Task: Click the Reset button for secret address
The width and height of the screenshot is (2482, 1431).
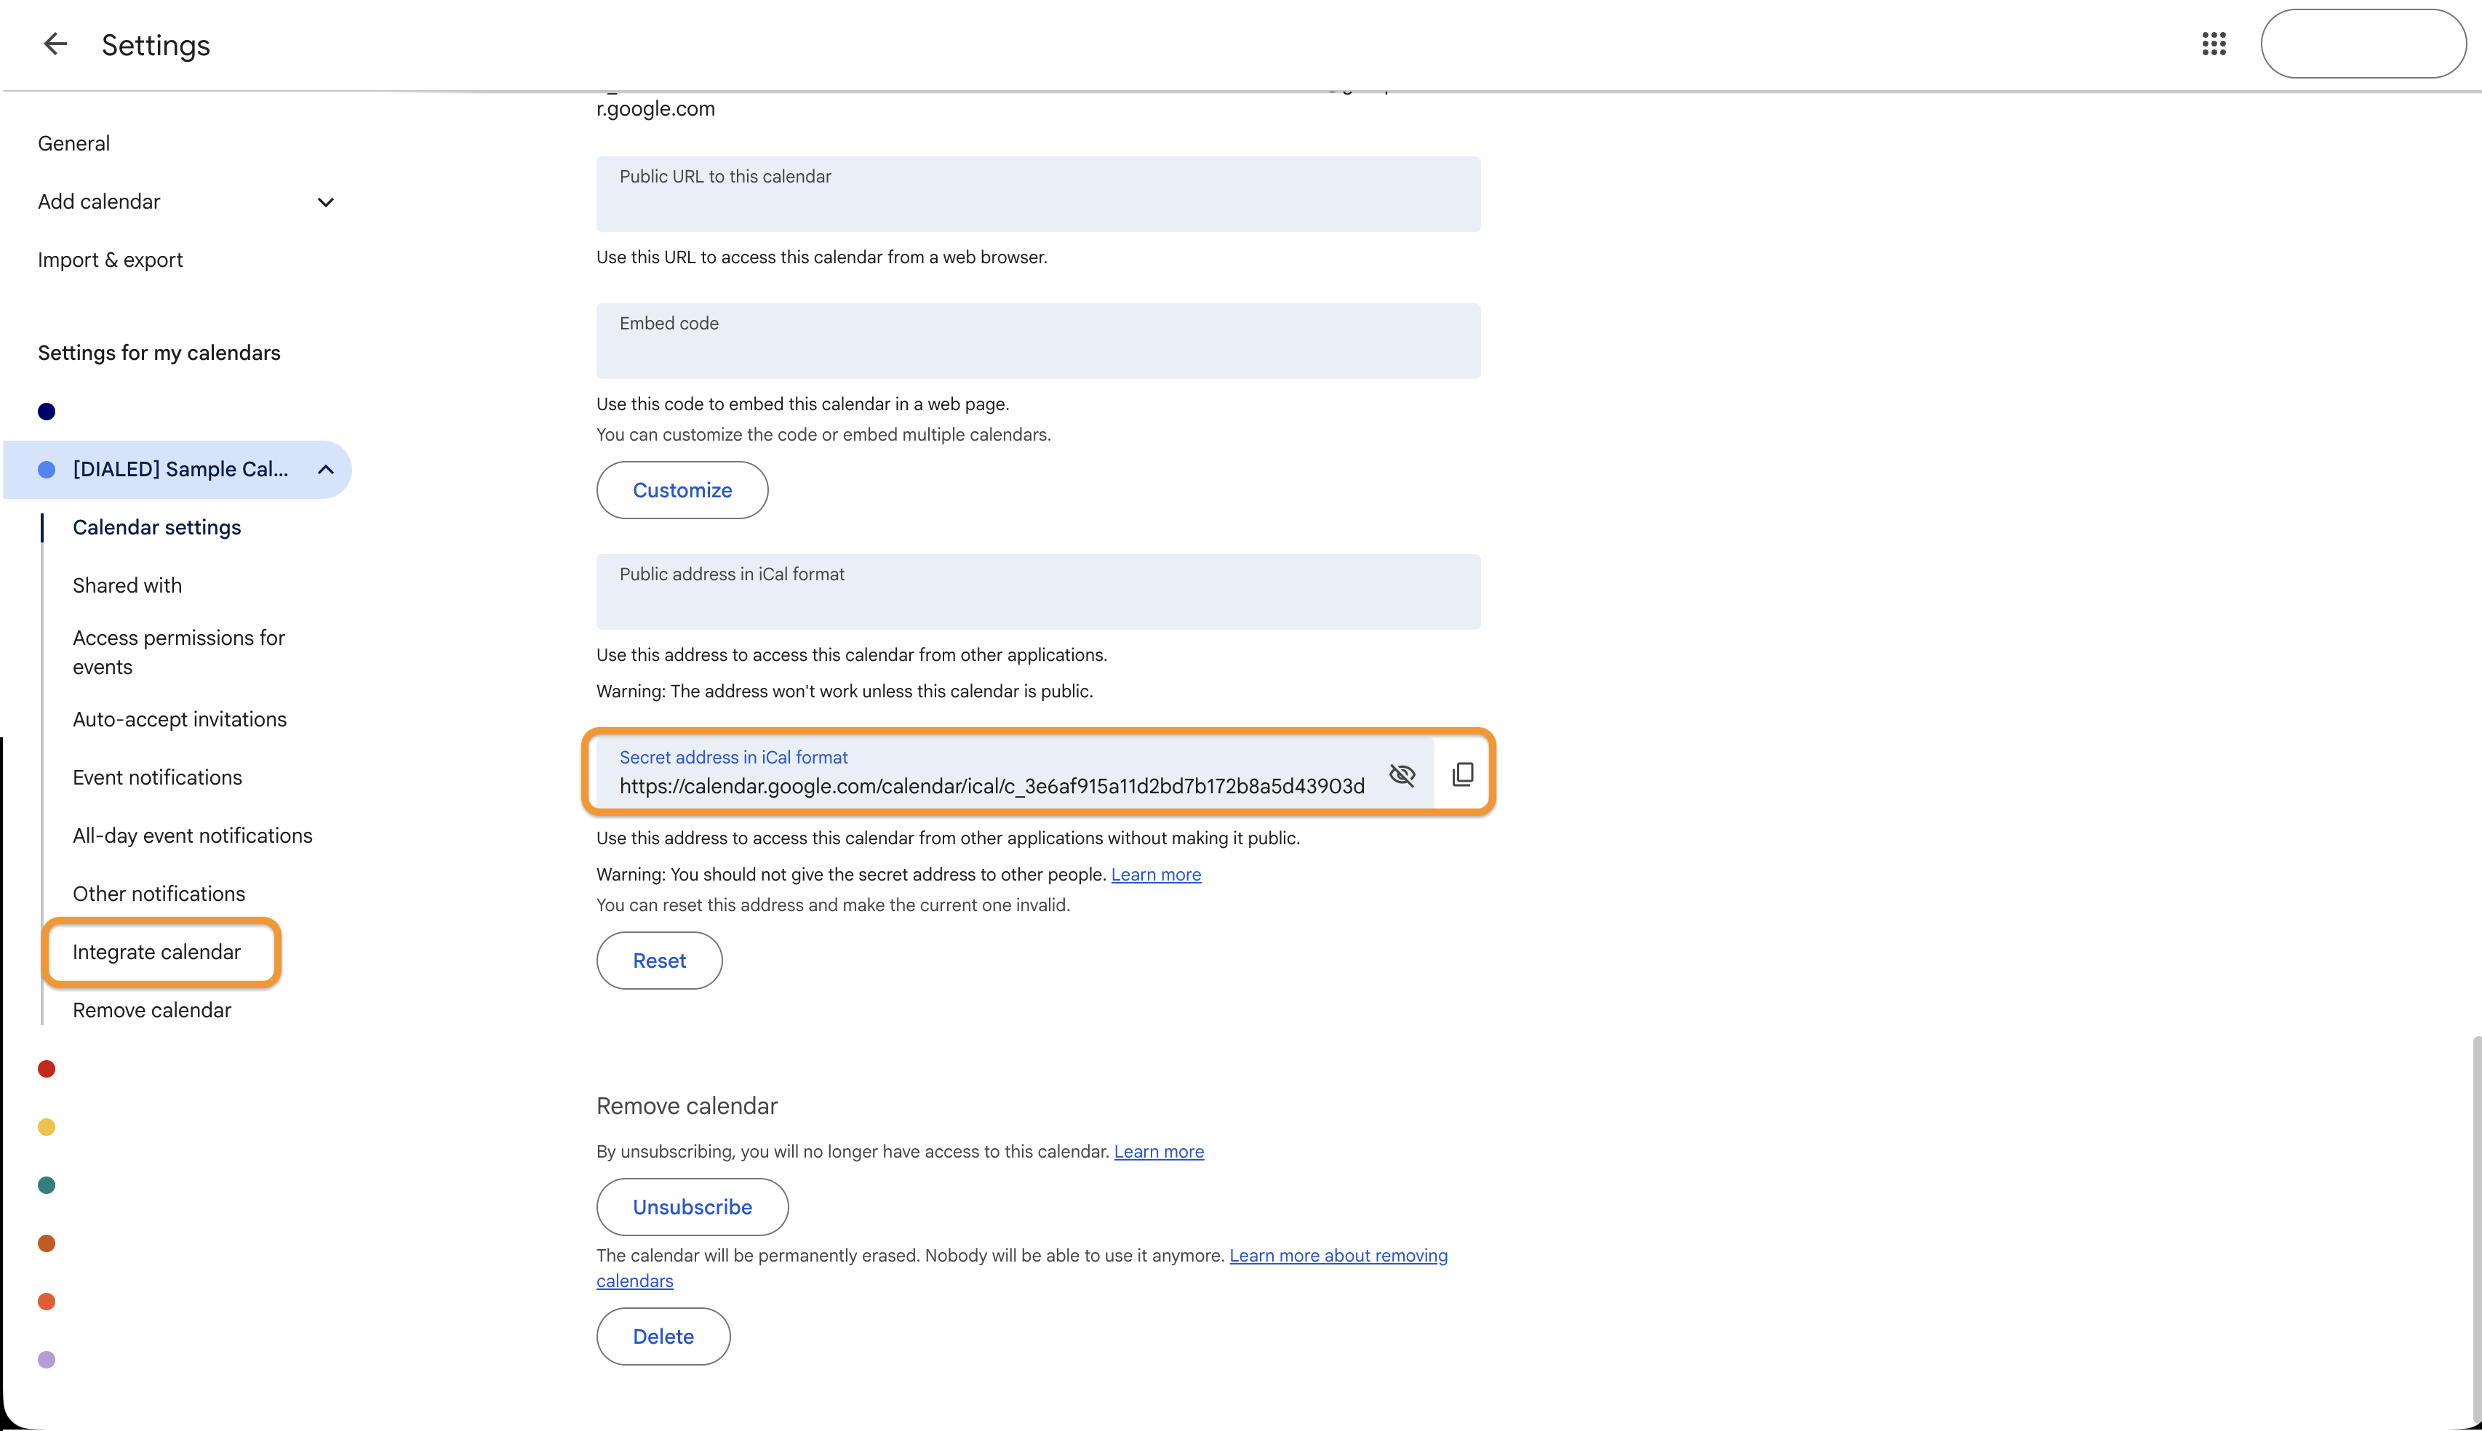Action: [658, 961]
